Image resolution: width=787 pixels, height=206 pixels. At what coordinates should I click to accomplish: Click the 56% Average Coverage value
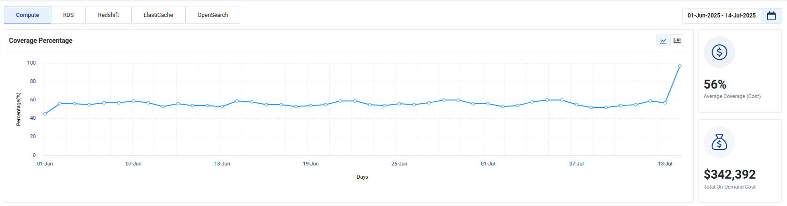[x=715, y=84]
